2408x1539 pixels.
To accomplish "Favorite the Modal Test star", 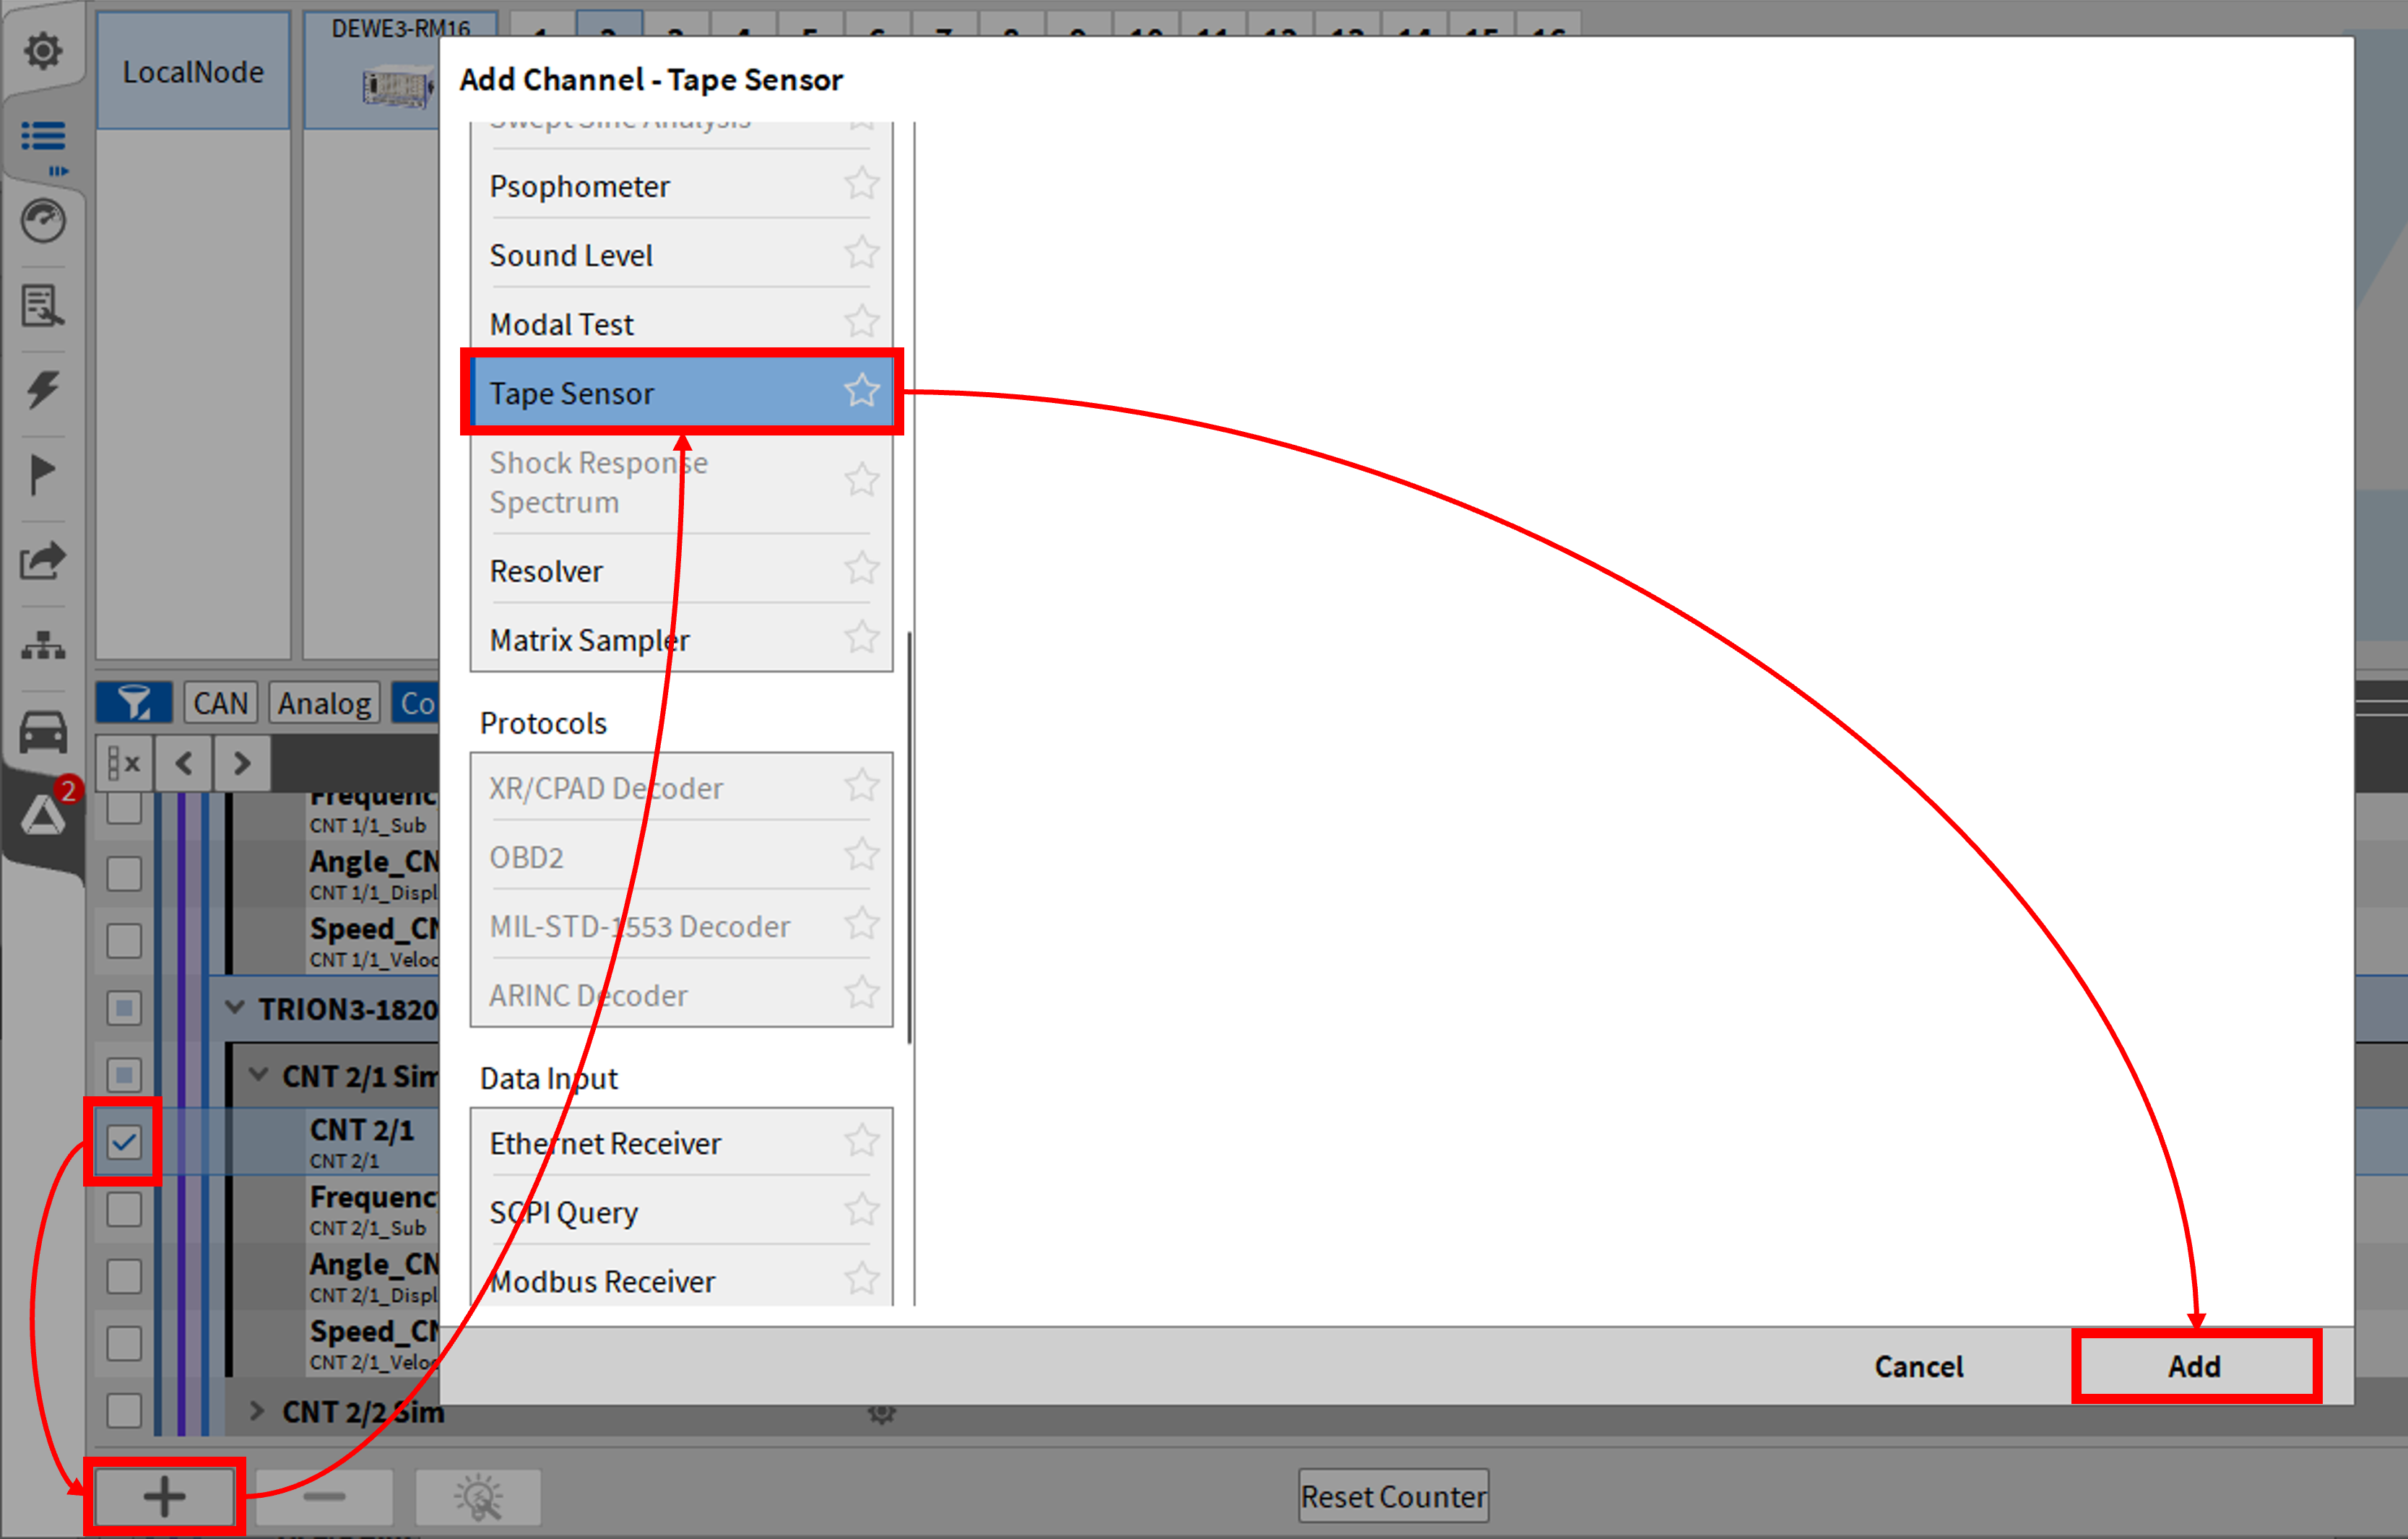I will 861,322.
